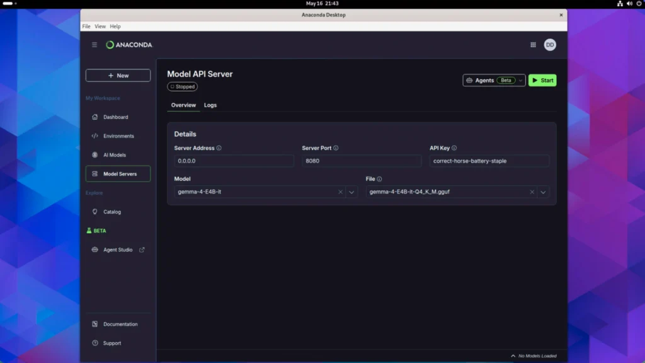Click the Server Port info icon
Viewport: 645px width, 363px height.
point(336,148)
